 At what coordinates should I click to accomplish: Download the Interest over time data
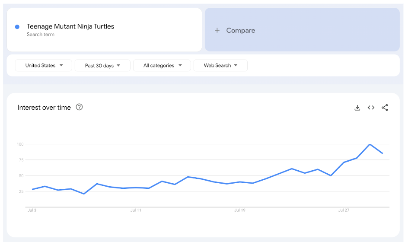[357, 108]
